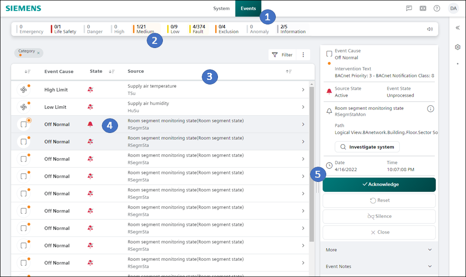Switch to the System tab
The height and width of the screenshot is (277, 466).
(221, 8)
